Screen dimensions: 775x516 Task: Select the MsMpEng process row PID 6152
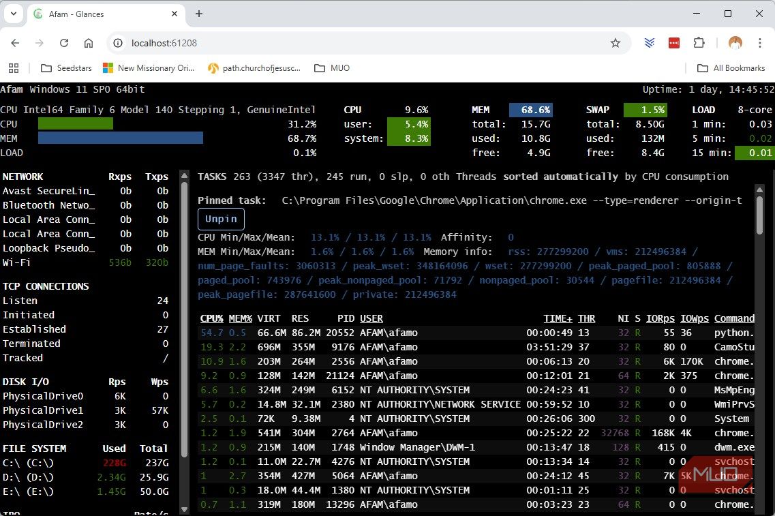click(x=477, y=391)
